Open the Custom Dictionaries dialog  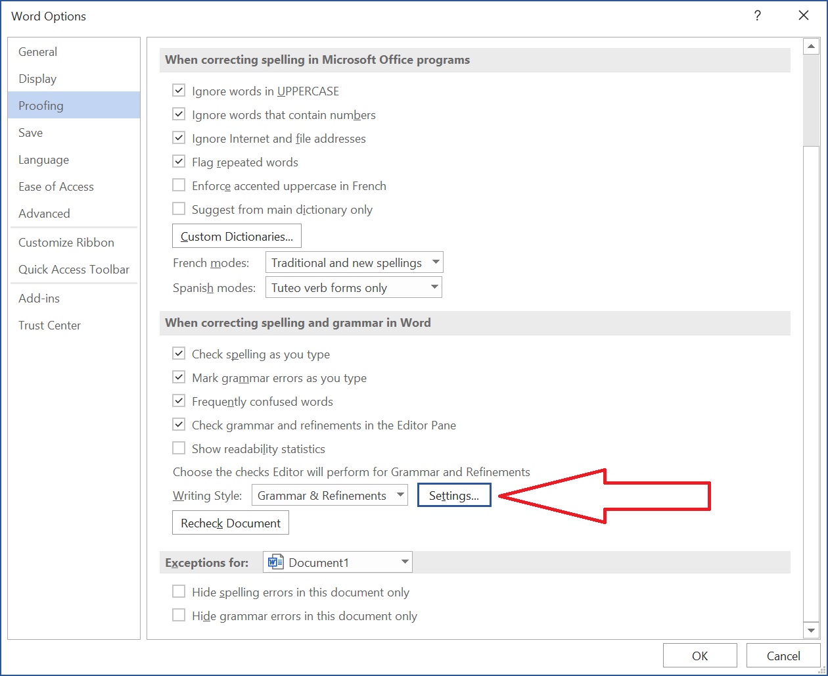coord(236,235)
